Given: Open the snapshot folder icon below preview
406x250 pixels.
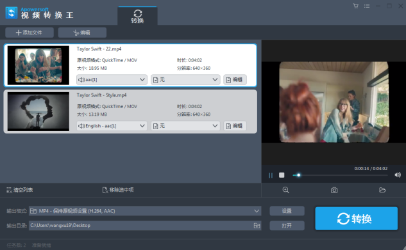Looking at the screenshot, I should [x=382, y=190].
